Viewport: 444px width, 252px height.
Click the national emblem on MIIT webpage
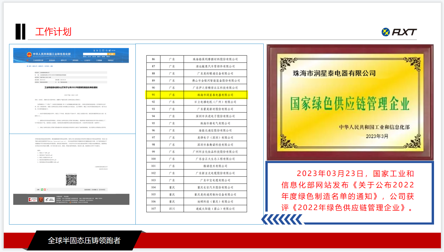pos(29,55)
